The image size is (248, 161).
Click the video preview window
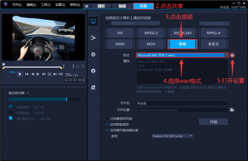43,37
